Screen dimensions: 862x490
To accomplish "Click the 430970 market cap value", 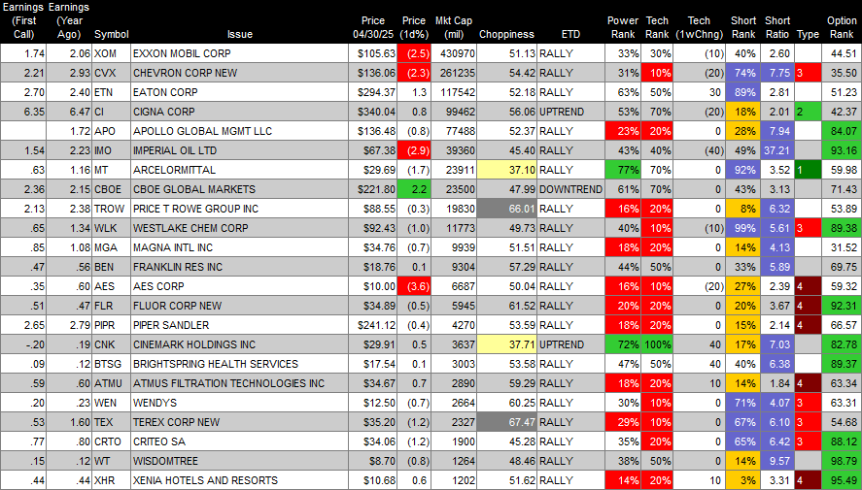I will click(458, 53).
